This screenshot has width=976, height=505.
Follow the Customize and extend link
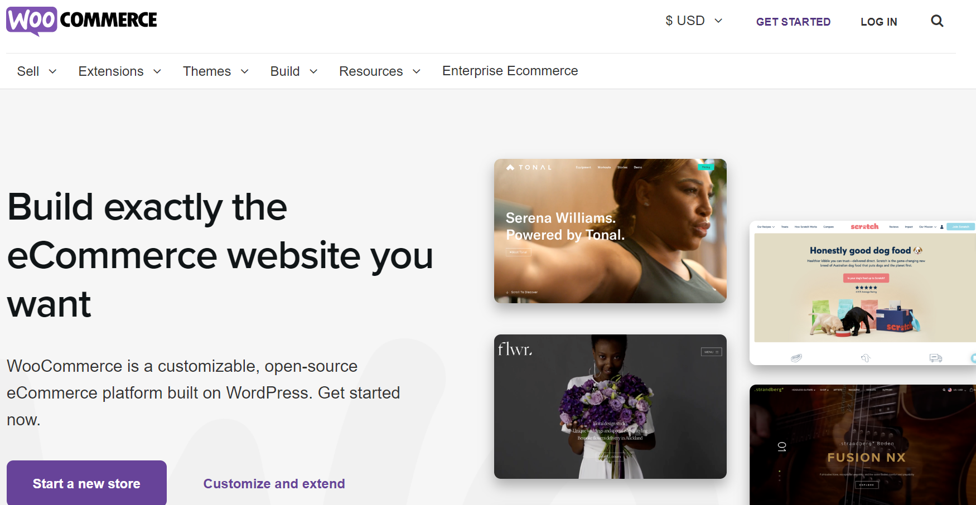[274, 484]
